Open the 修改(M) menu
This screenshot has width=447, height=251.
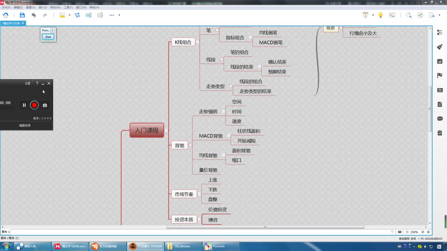pyautogui.click(x=55, y=7)
